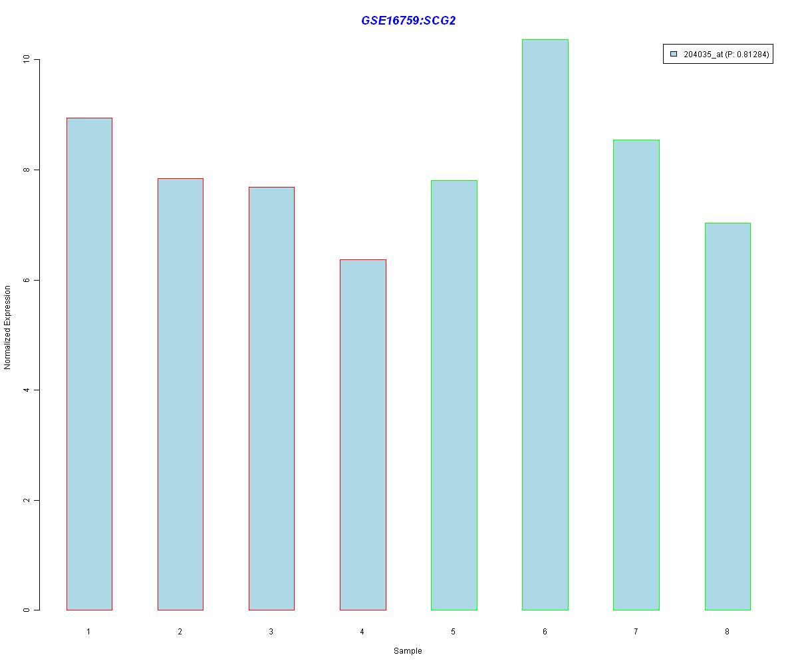Click the light blue legend swatch
Image resolution: width=798 pixels, height=665 pixels.
tap(674, 55)
